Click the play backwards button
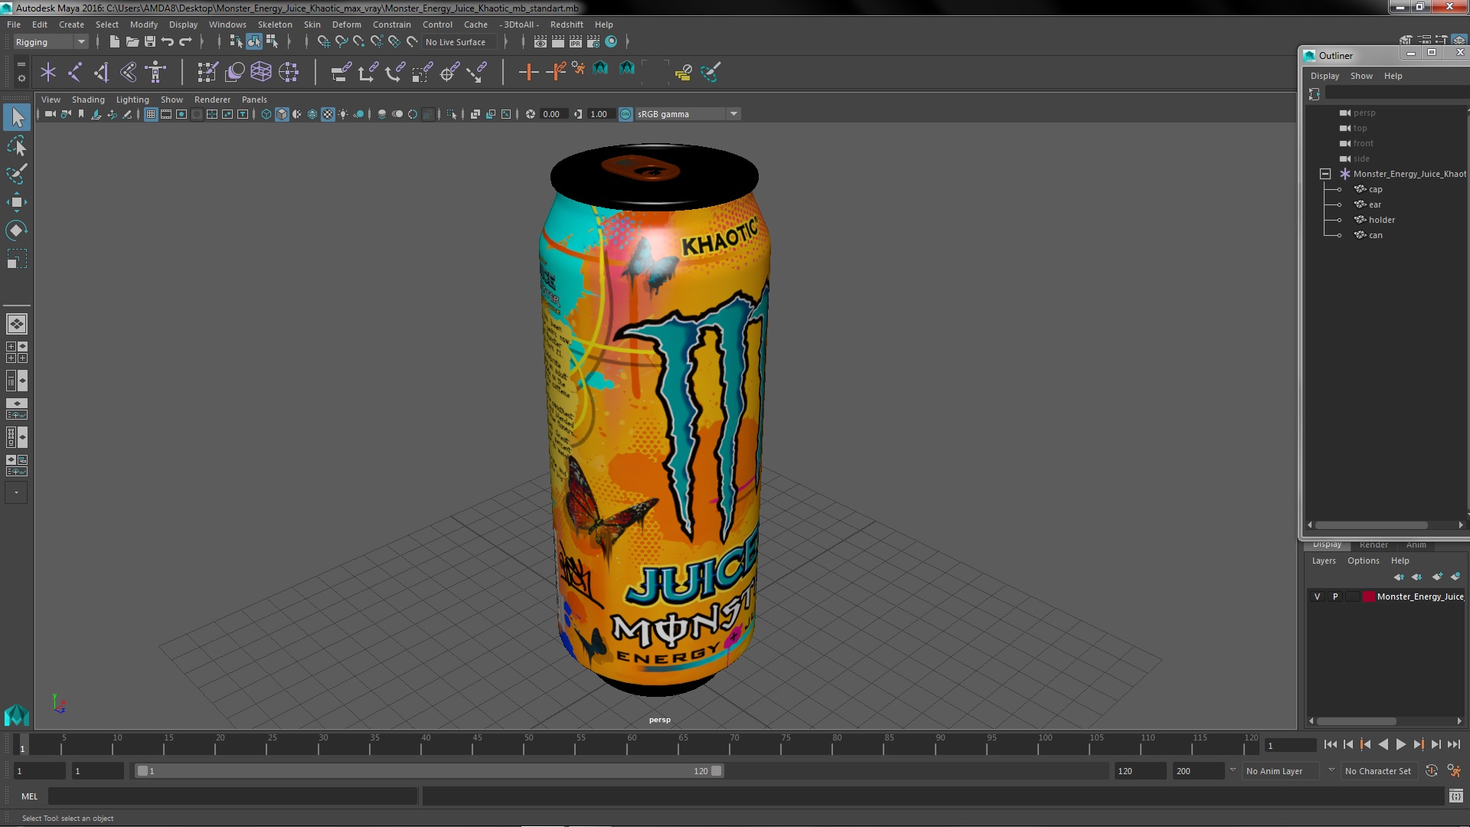Image resolution: width=1470 pixels, height=827 pixels. pyautogui.click(x=1383, y=744)
